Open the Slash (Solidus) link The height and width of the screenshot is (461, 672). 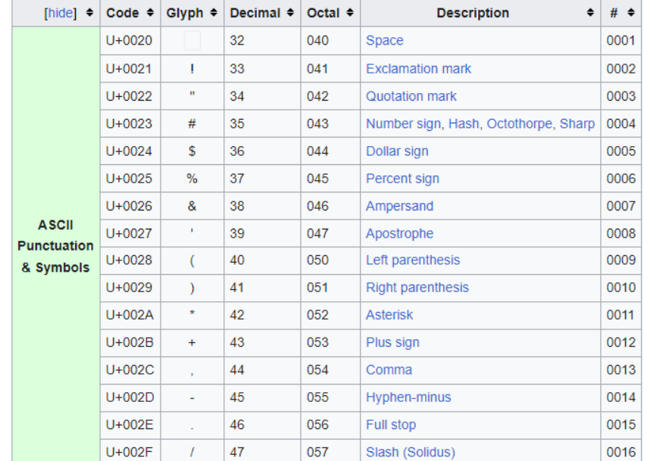[x=410, y=452]
